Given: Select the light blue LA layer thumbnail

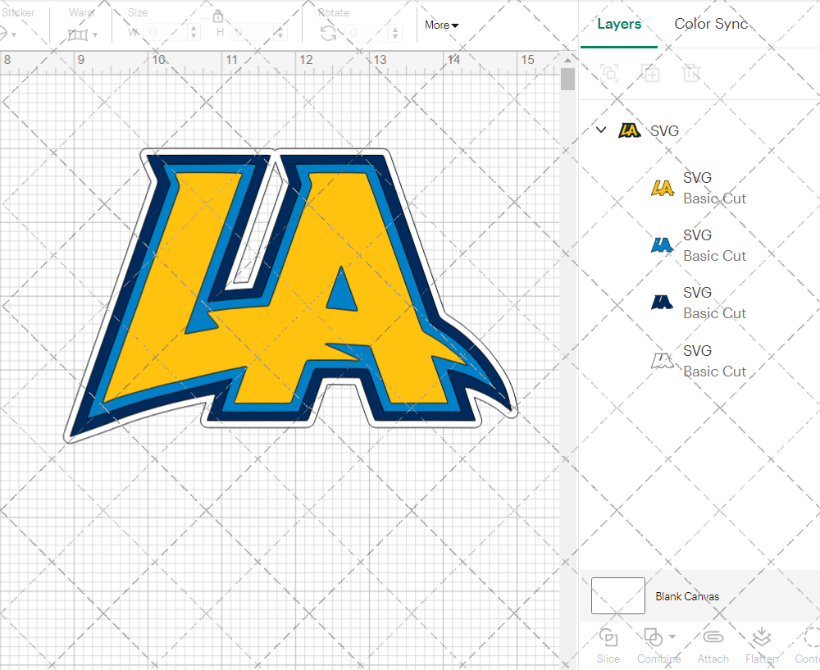Looking at the screenshot, I should pos(662,244).
